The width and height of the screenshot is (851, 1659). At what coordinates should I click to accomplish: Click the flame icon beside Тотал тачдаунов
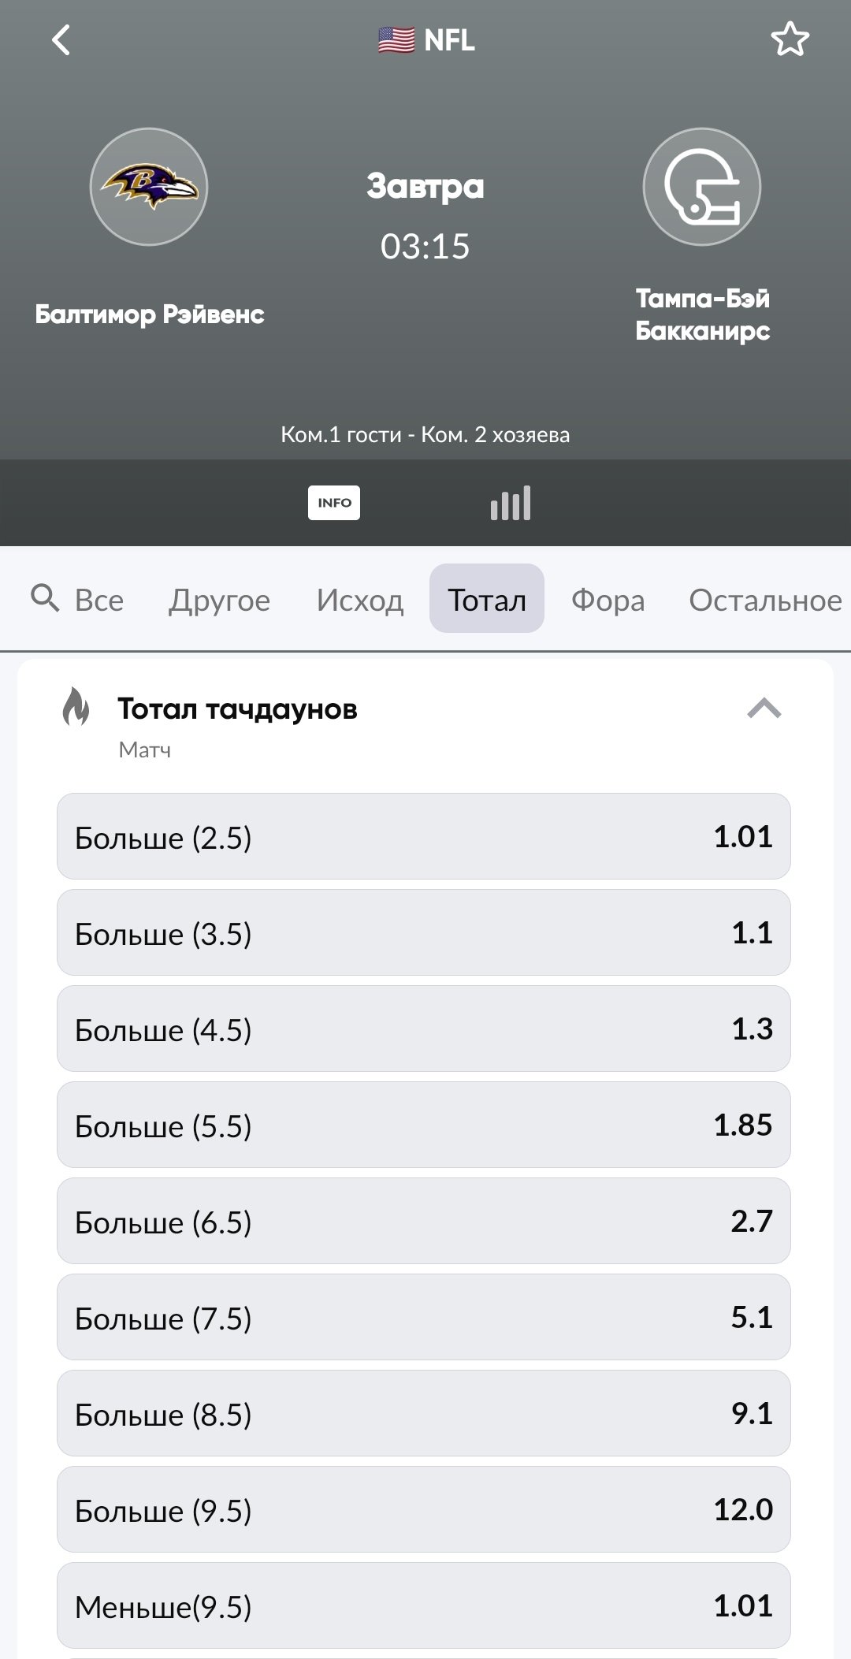[76, 706]
